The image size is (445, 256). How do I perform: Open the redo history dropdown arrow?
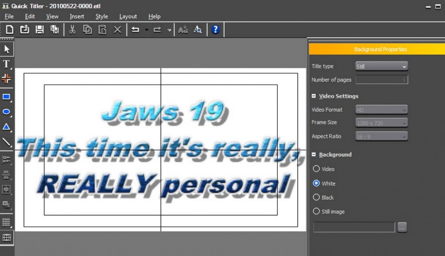(x=169, y=30)
